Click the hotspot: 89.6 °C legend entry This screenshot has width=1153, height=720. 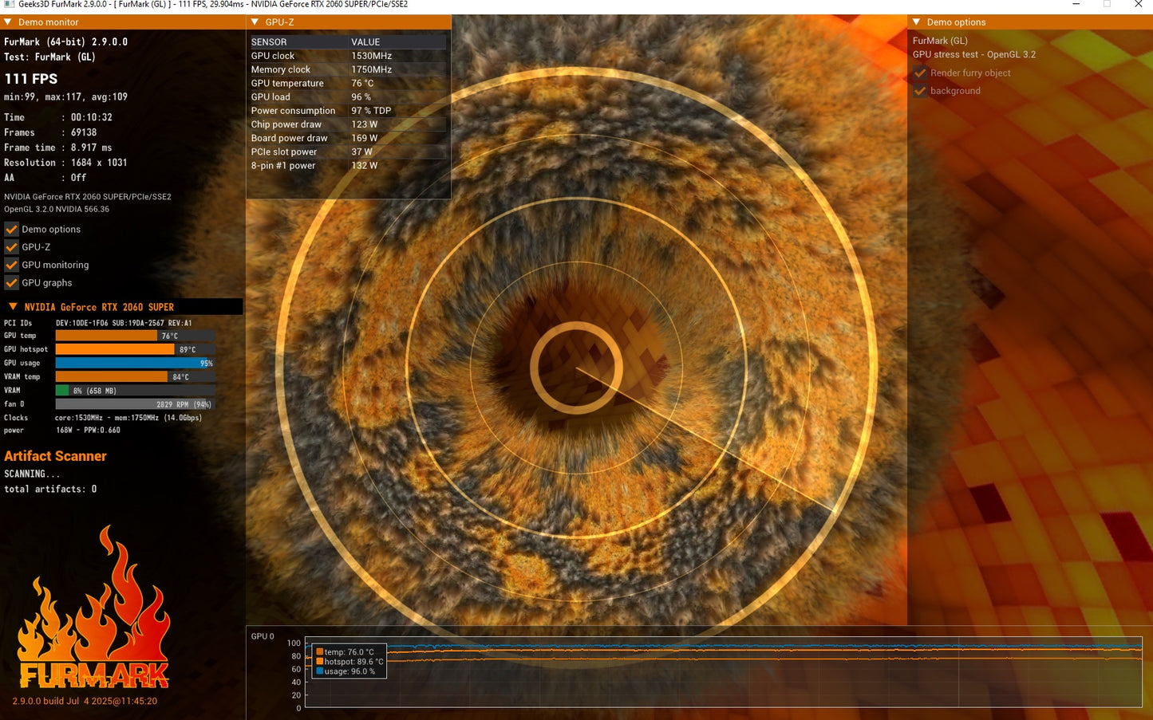click(349, 662)
